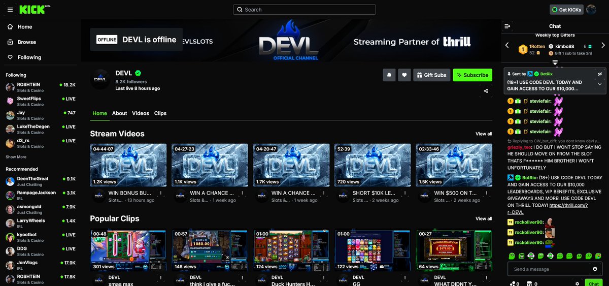This screenshot has height=286, width=609.
Task: Open LukeTheDegen channel in Following
Action: pos(41,129)
